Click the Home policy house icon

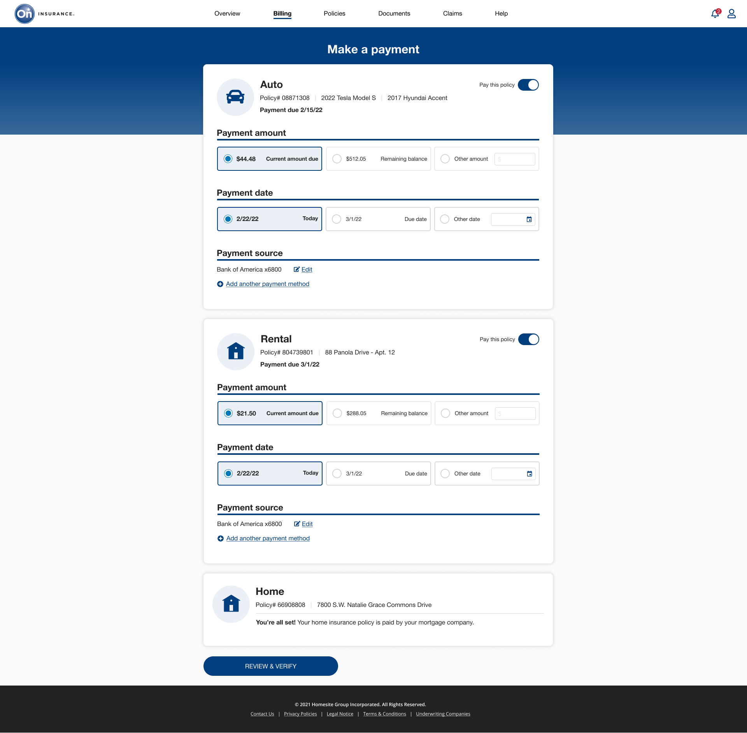click(231, 604)
